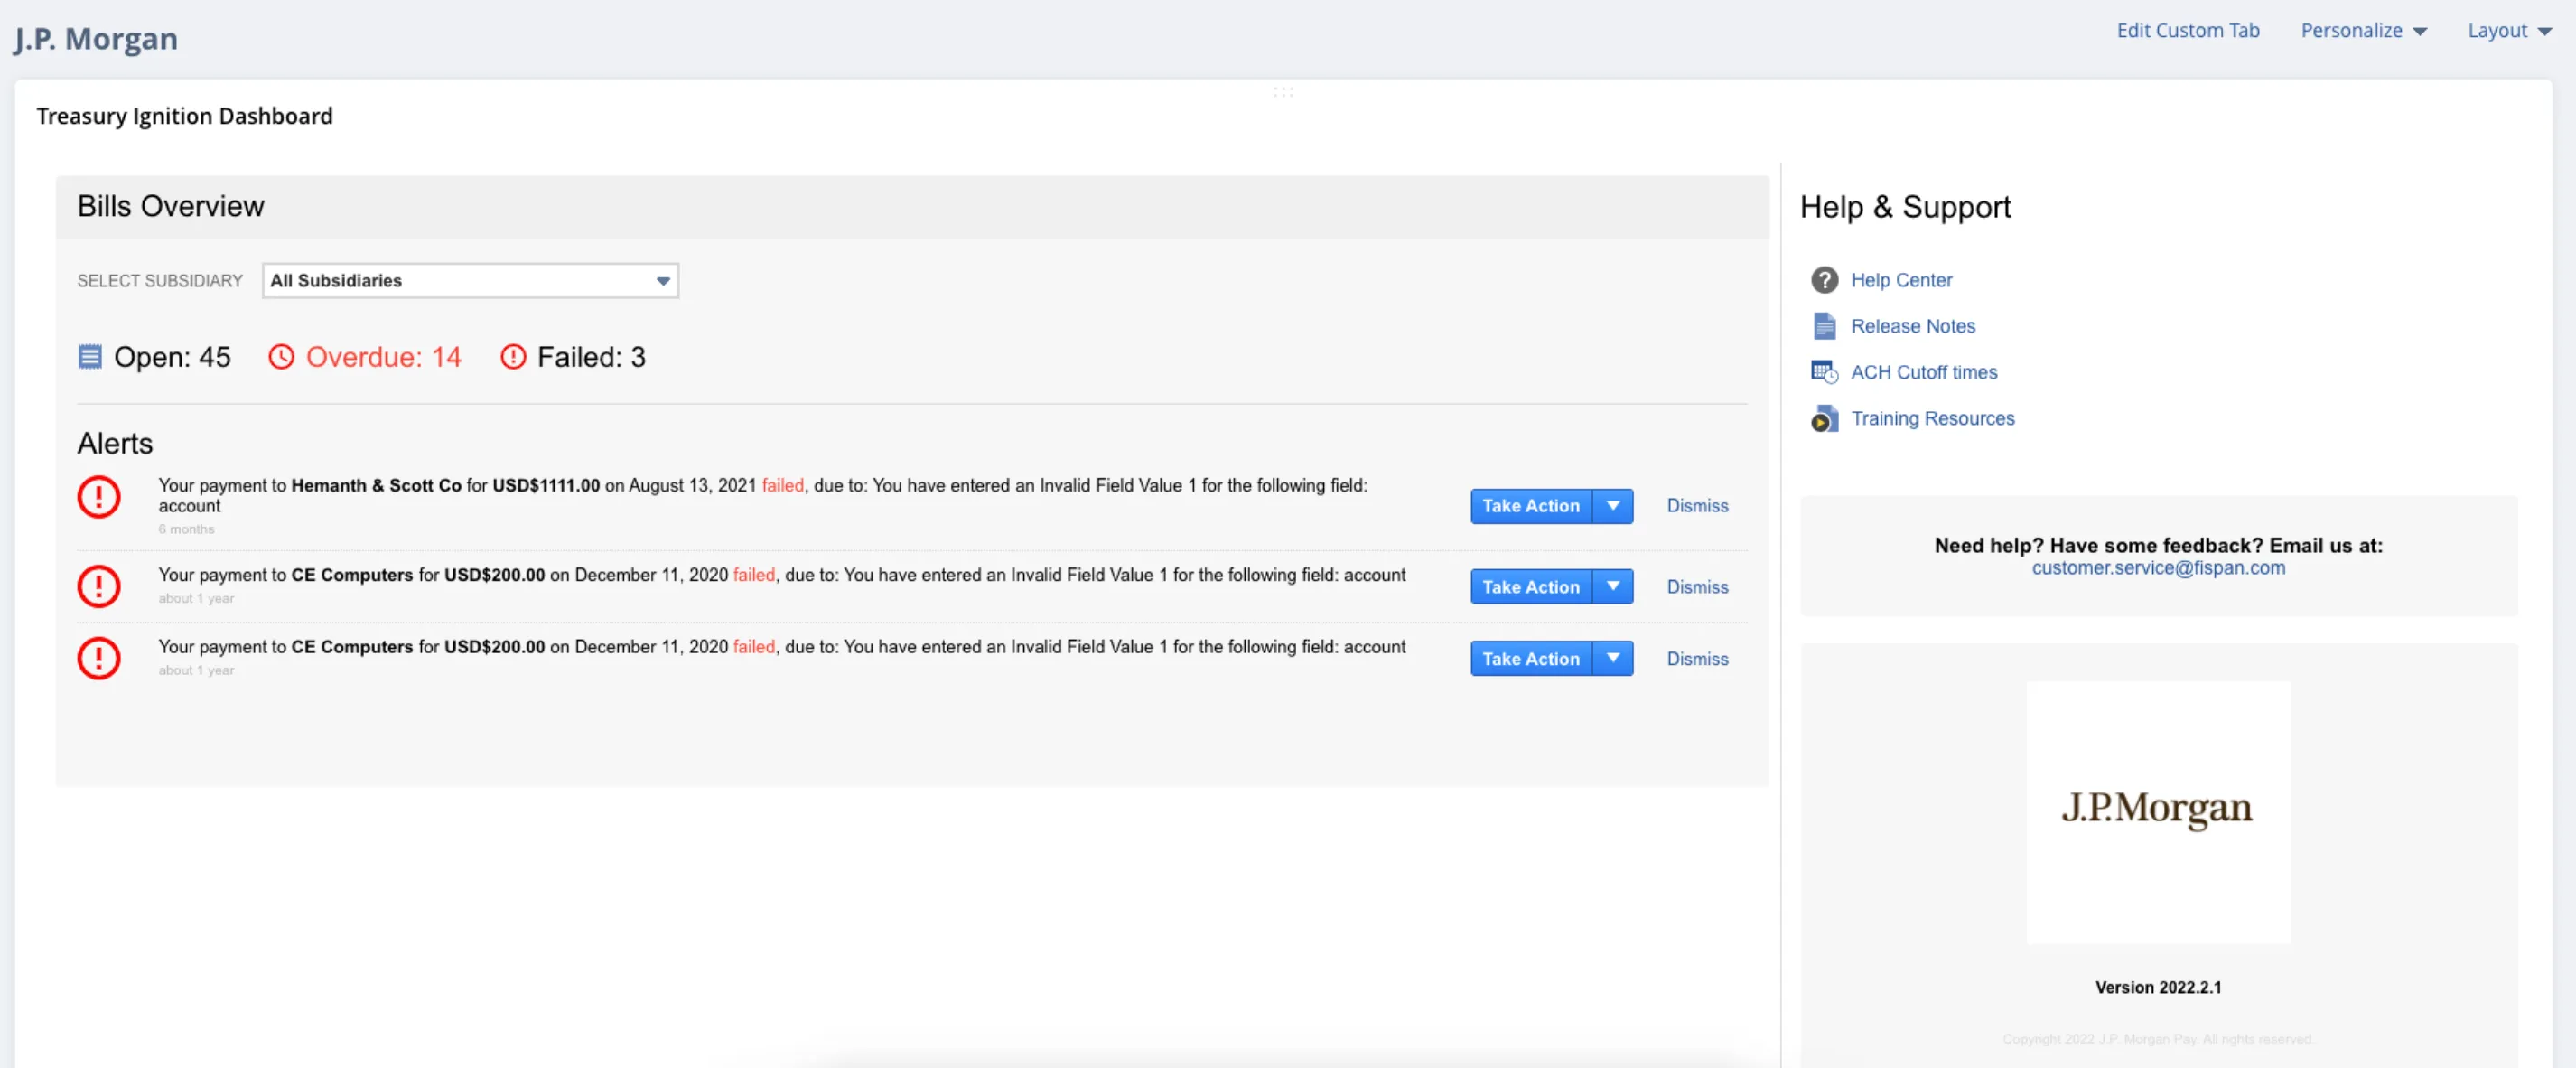Open the Release Notes link
The height and width of the screenshot is (1068, 2576).
tap(1913, 326)
